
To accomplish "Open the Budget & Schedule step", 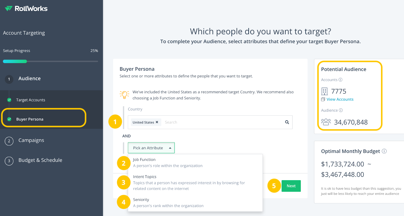I will (x=40, y=160).
